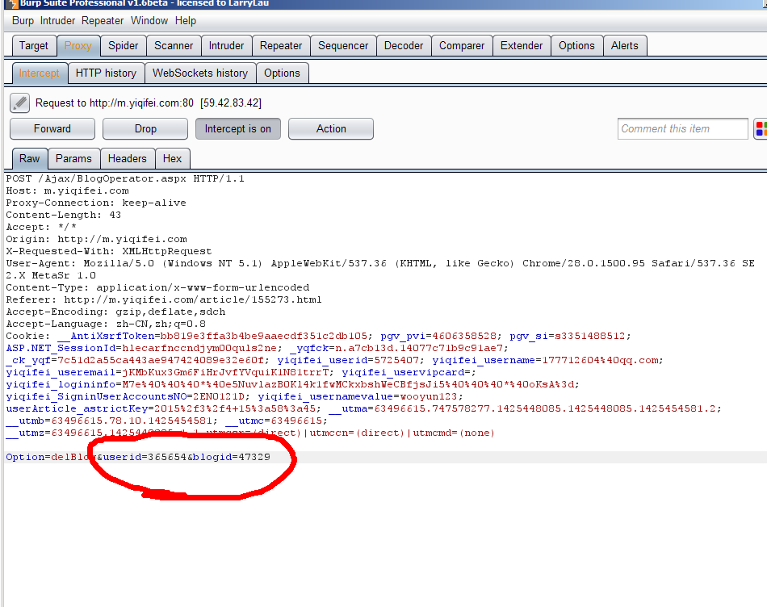The image size is (767, 607).
Task: Open the Intruder menu in menu bar
Action: (57, 20)
